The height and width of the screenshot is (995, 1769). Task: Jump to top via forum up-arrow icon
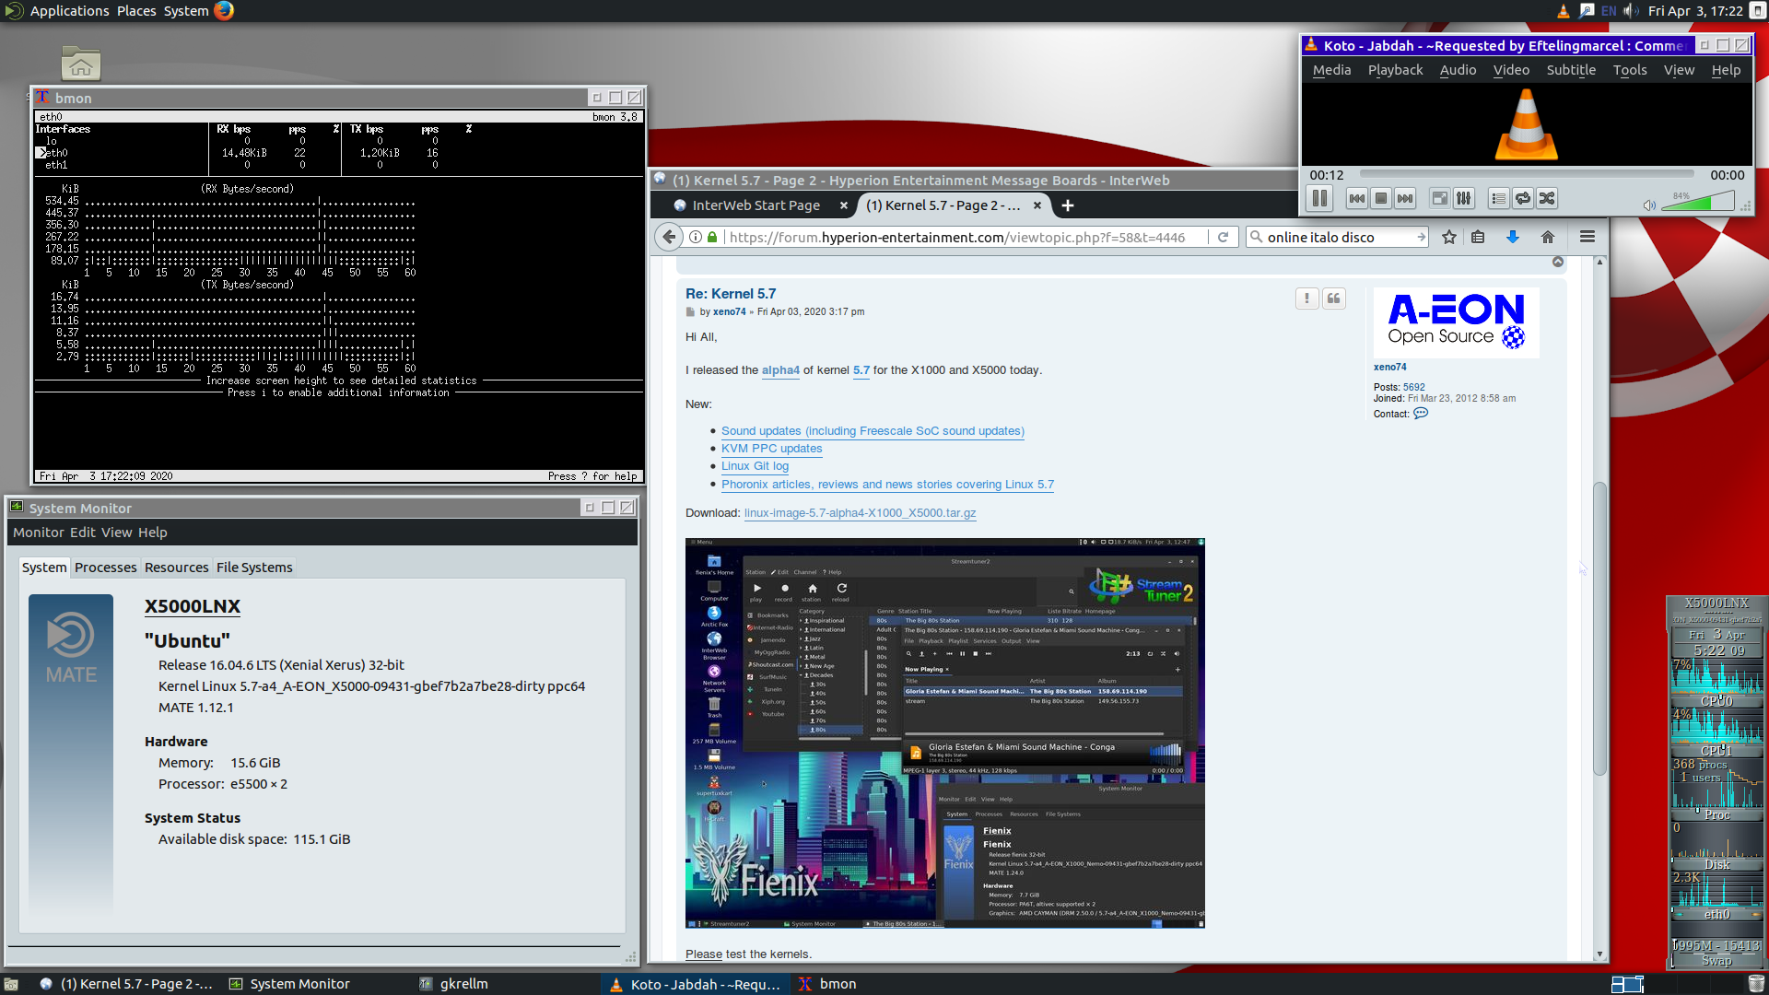tap(1558, 262)
